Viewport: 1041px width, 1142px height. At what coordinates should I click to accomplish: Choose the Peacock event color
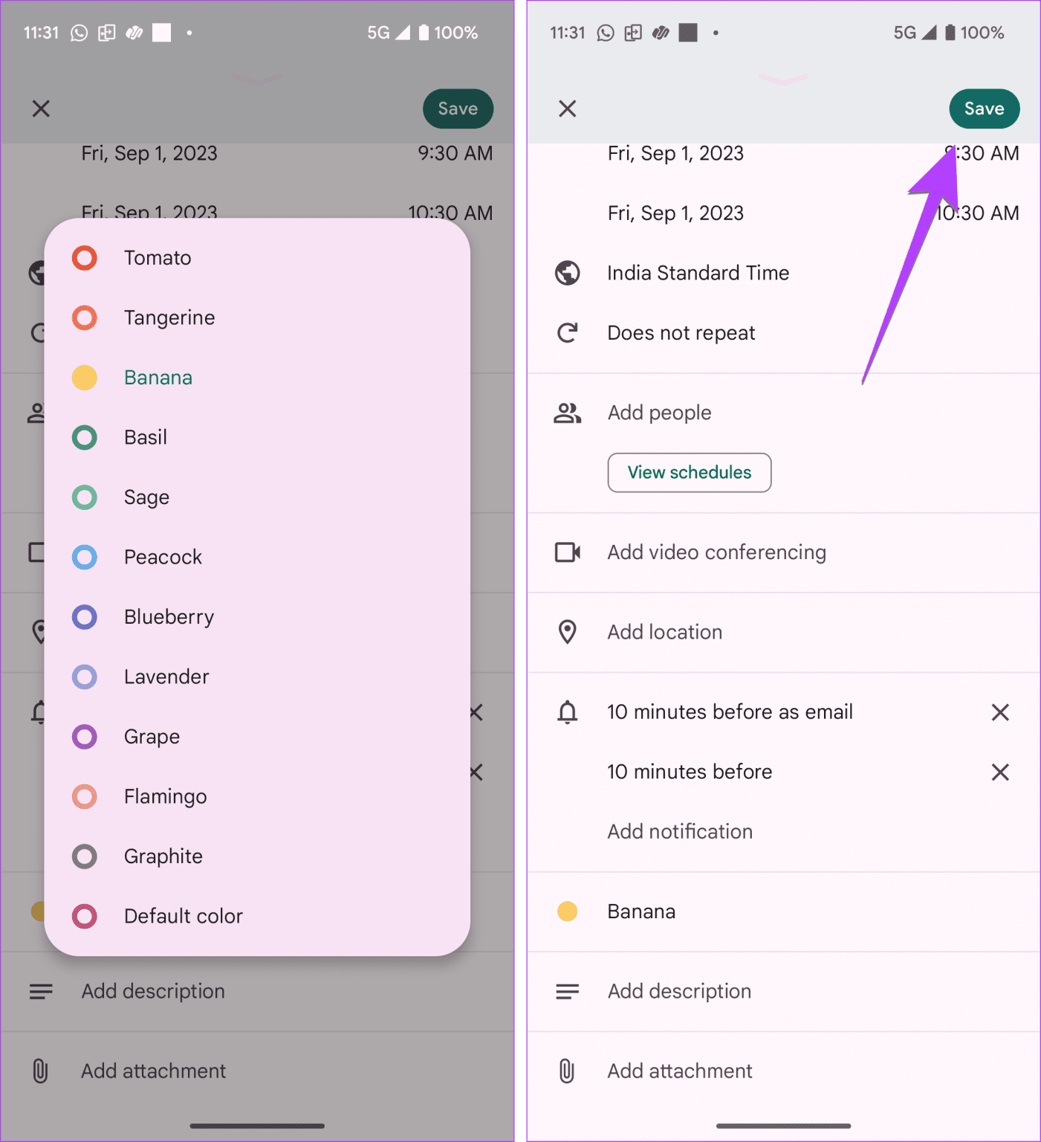coord(163,557)
